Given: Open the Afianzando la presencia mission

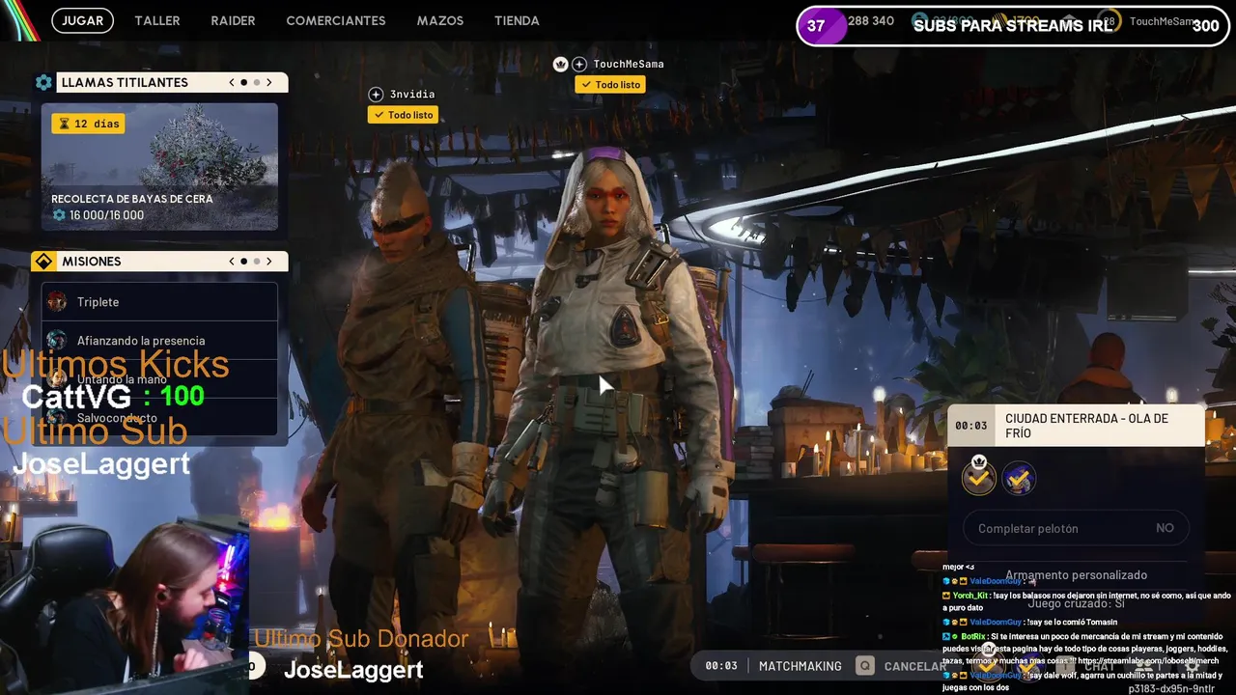Looking at the screenshot, I should click(x=159, y=341).
